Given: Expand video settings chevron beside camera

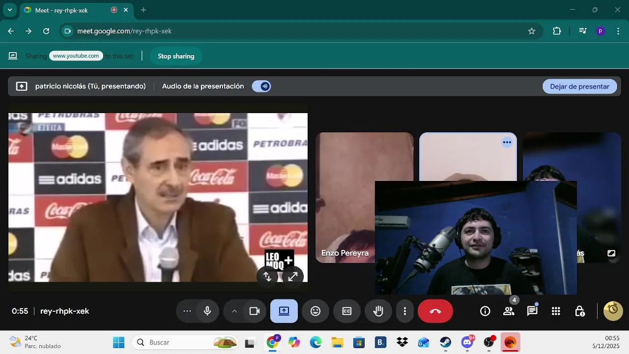Looking at the screenshot, I should tap(234, 311).
